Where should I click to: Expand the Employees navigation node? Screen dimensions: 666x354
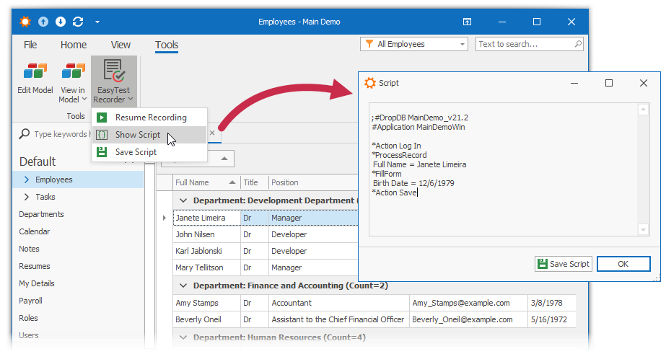coord(27,180)
